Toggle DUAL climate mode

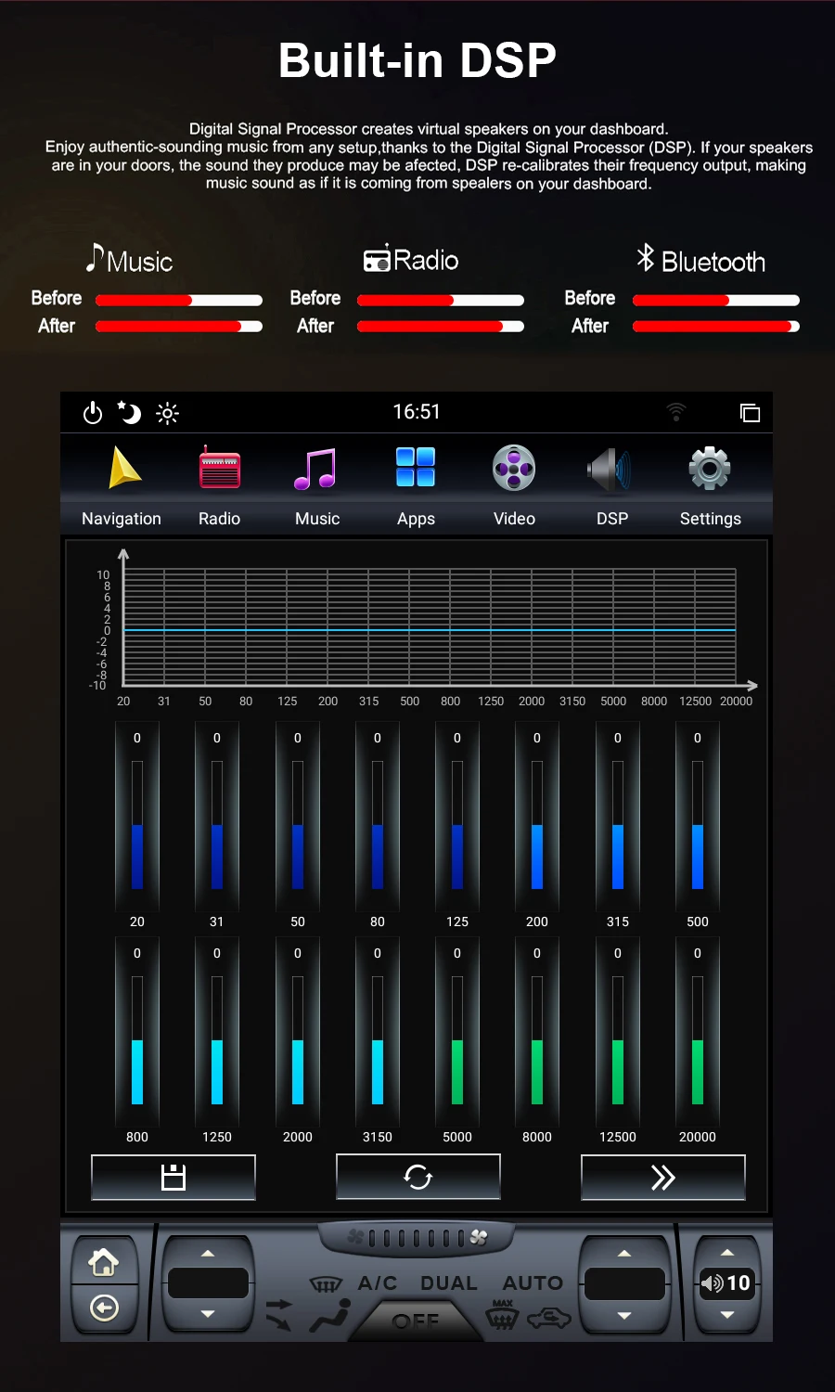point(449,1282)
